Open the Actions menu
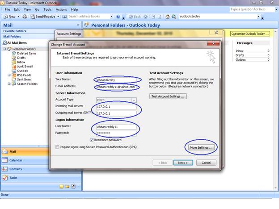Image resolution: width=279 pixels, height=209 pixels. 61,9
